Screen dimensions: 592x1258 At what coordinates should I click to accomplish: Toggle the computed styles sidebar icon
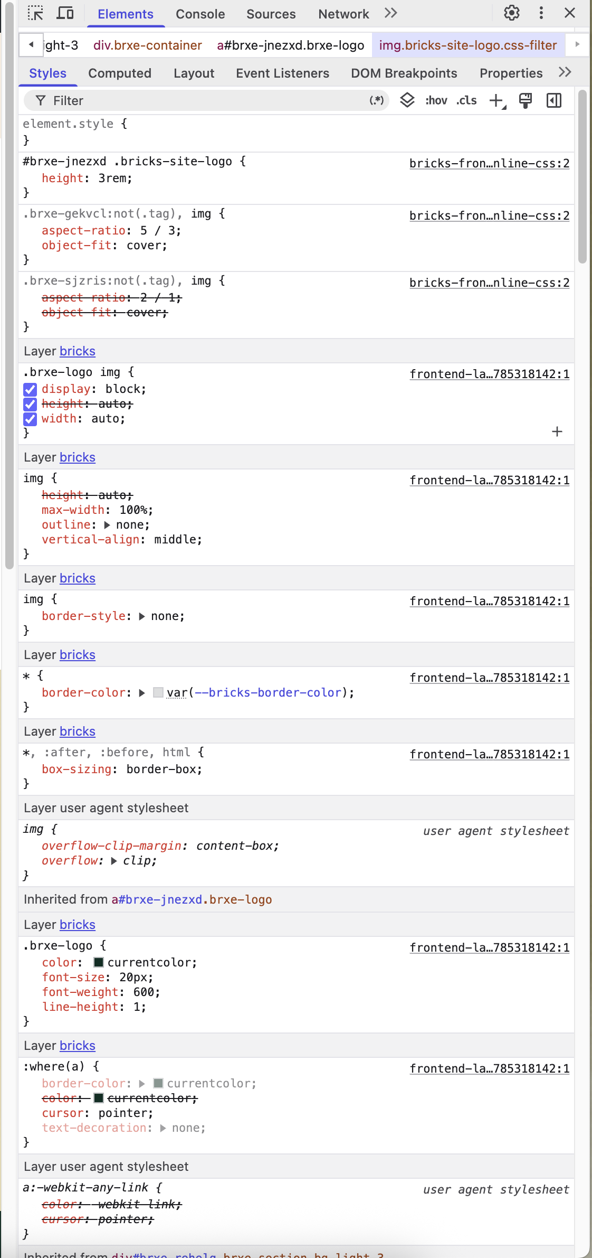click(554, 100)
